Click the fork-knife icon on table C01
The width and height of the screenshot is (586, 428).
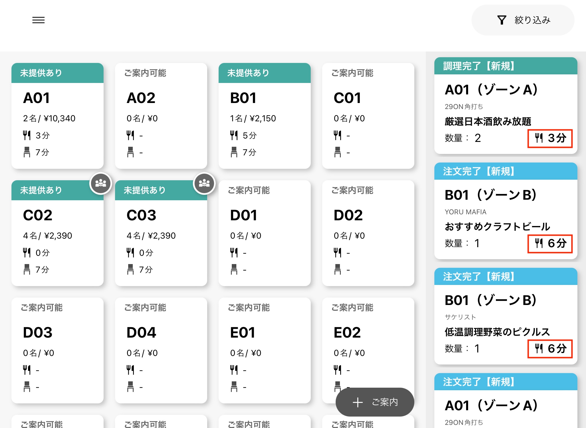(x=337, y=135)
